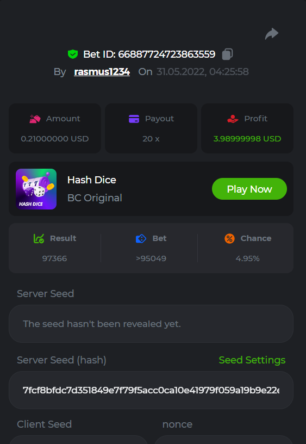Screen dimensions: 306x444
Task: Click the orange Chance percent icon
Action: (x=230, y=238)
